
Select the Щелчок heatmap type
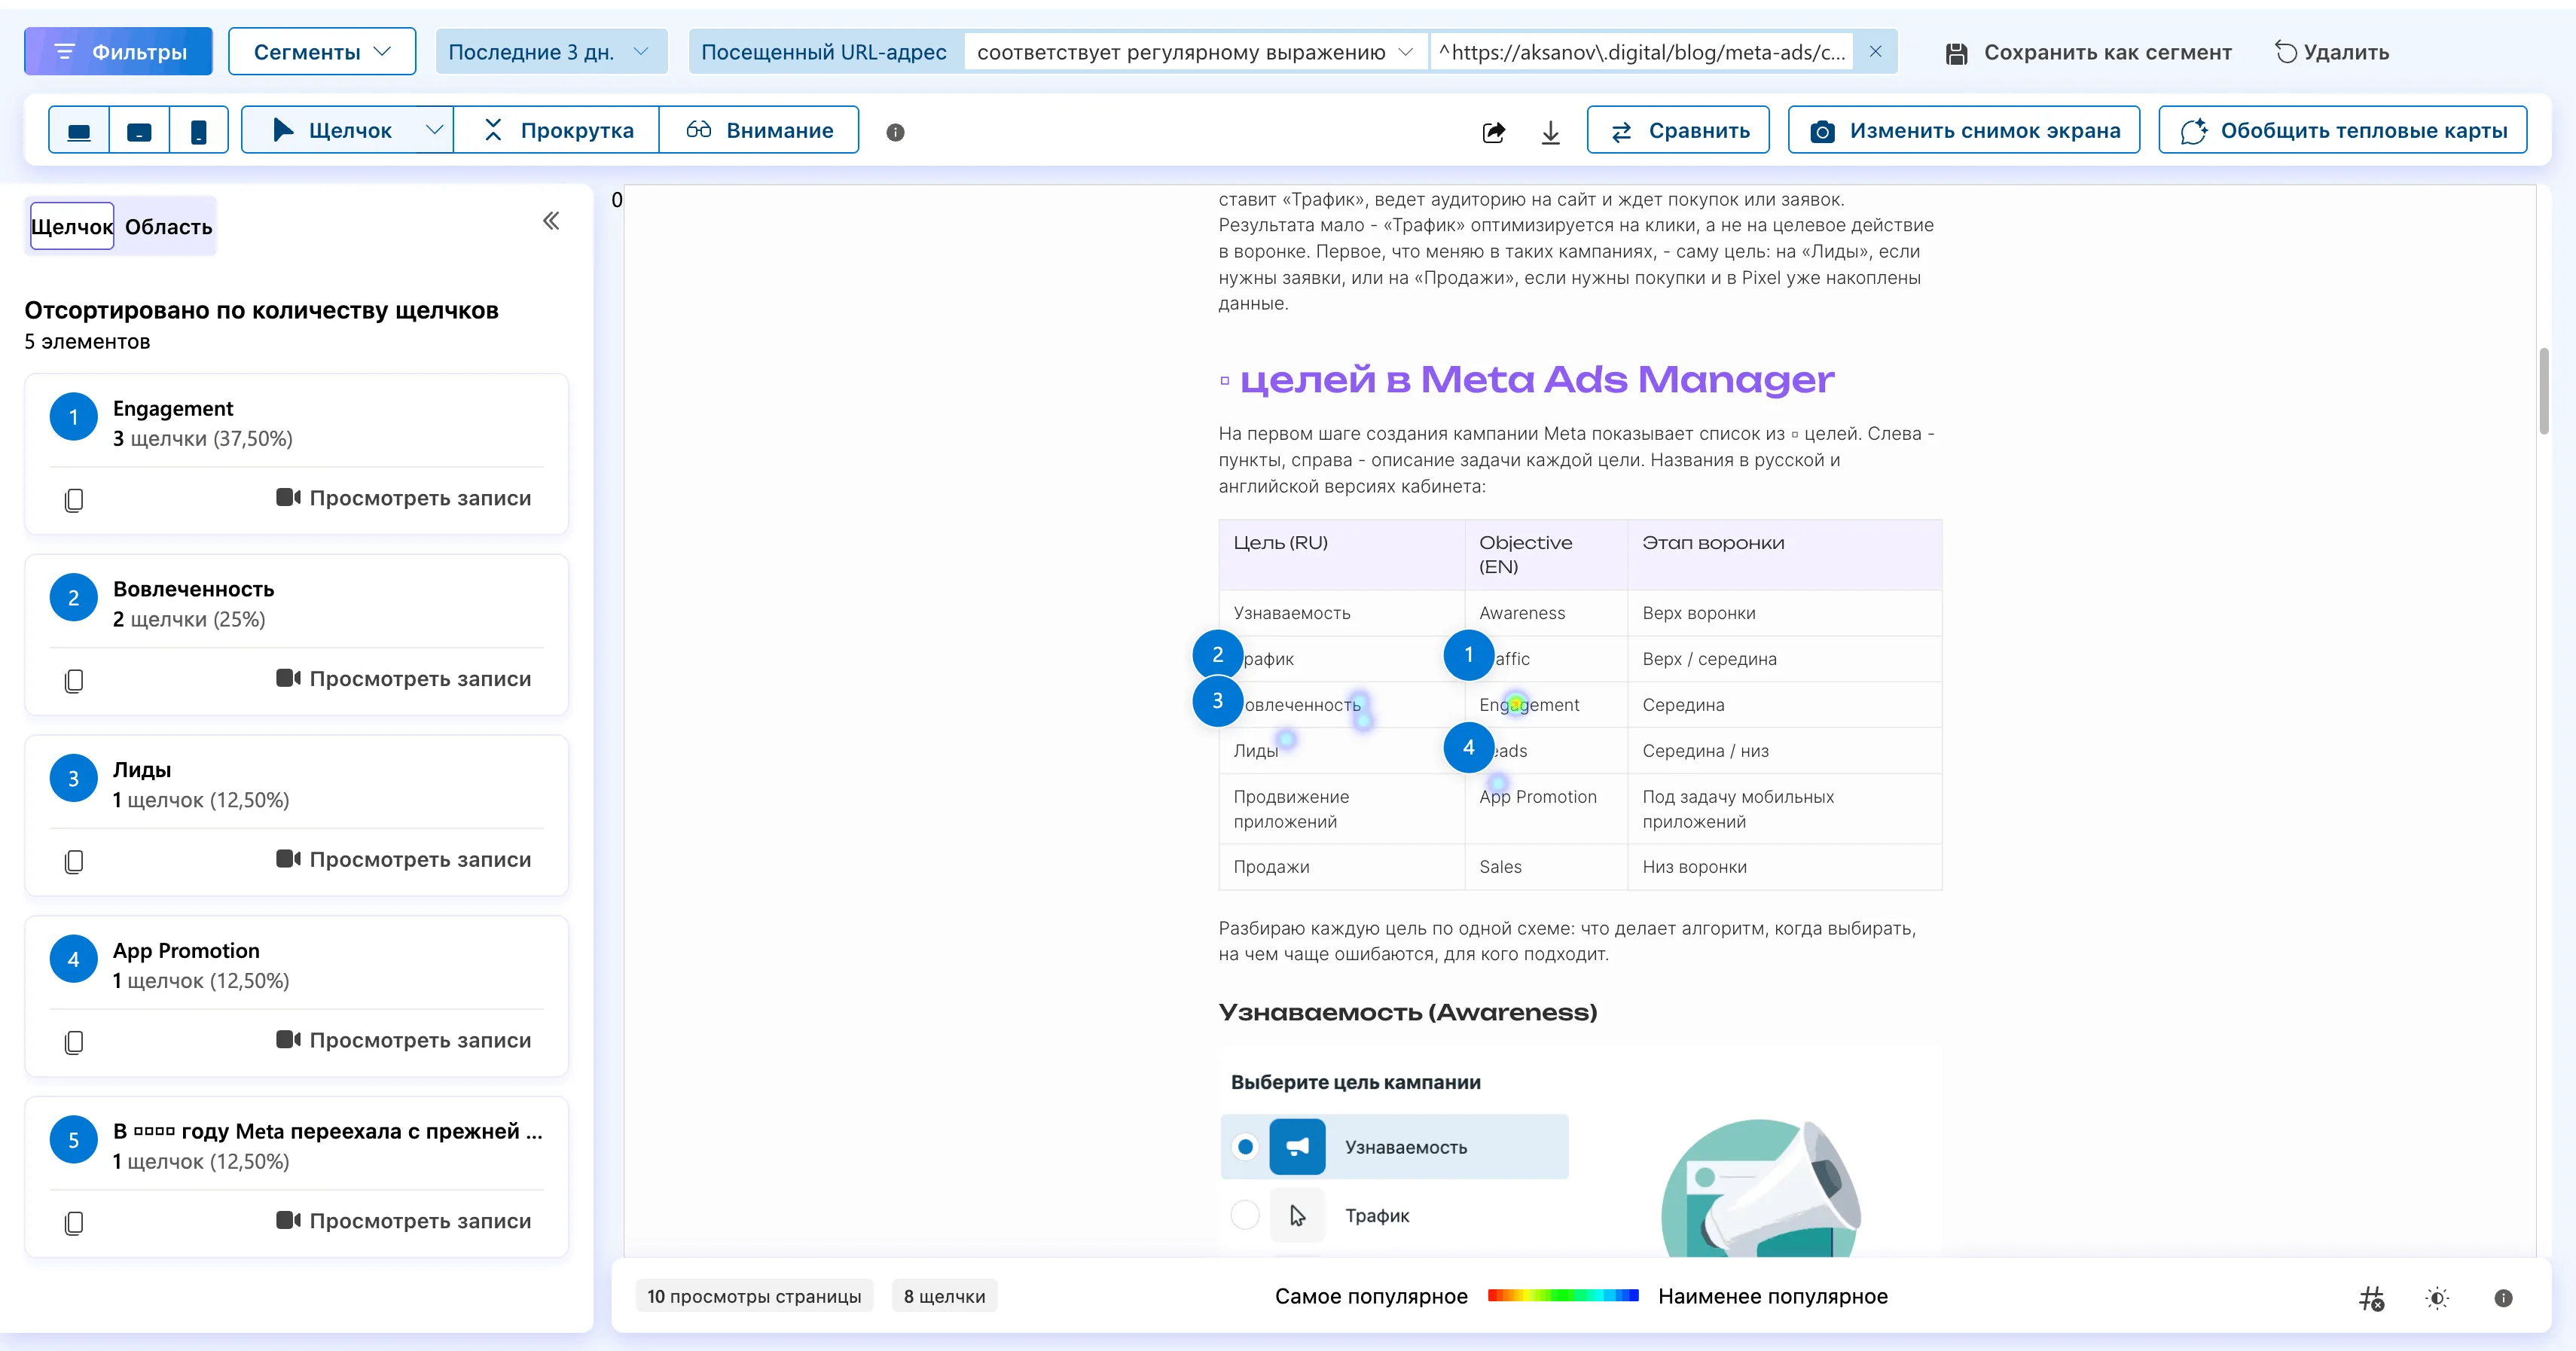(332, 130)
